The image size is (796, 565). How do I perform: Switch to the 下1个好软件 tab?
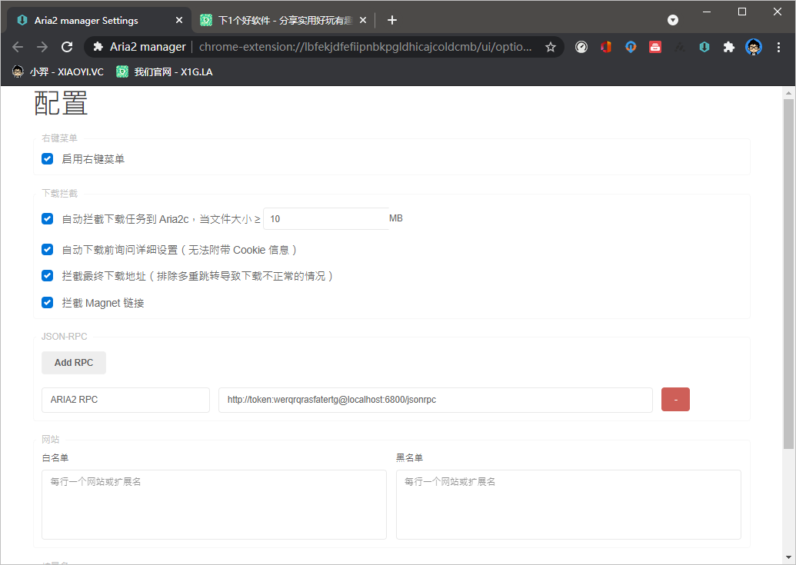[x=281, y=20]
